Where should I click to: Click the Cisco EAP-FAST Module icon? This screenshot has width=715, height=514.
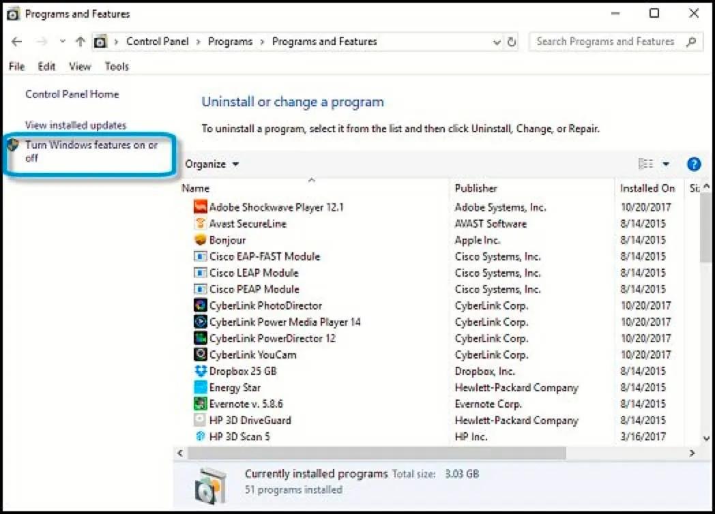click(x=200, y=256)
